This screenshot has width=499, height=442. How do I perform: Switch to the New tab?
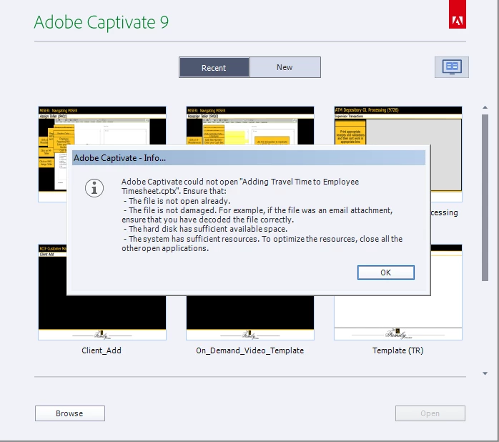point(285,67)
